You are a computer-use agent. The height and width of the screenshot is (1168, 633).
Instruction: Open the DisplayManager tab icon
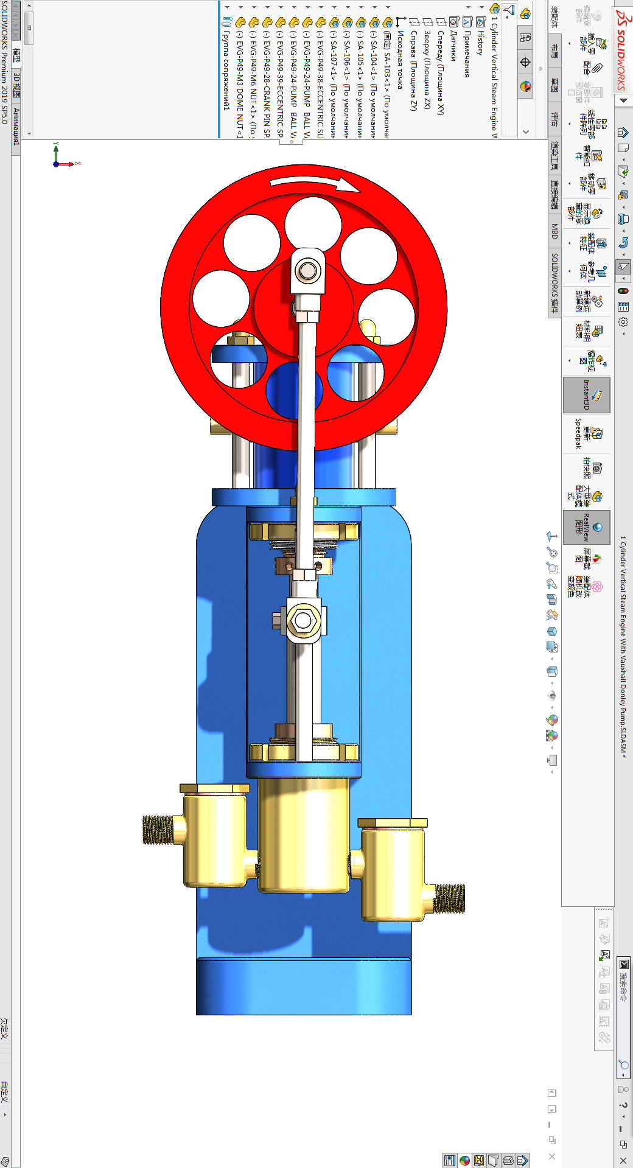pyautogui.click(x=526, y=86)
